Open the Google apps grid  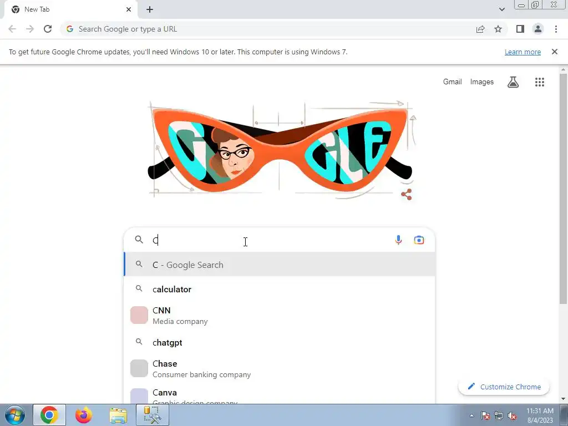[539, 82]
